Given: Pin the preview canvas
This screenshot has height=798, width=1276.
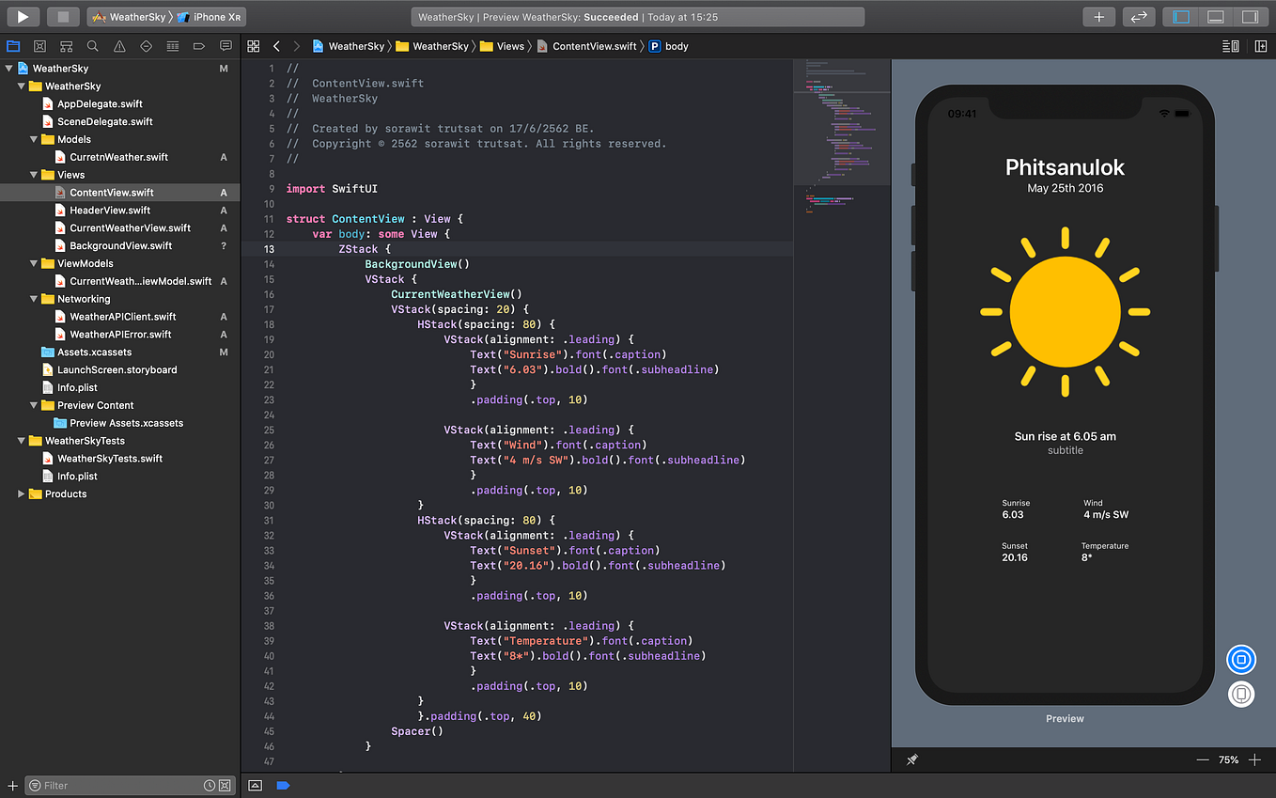Looking at the screenshot, I should tap(911, 759).
